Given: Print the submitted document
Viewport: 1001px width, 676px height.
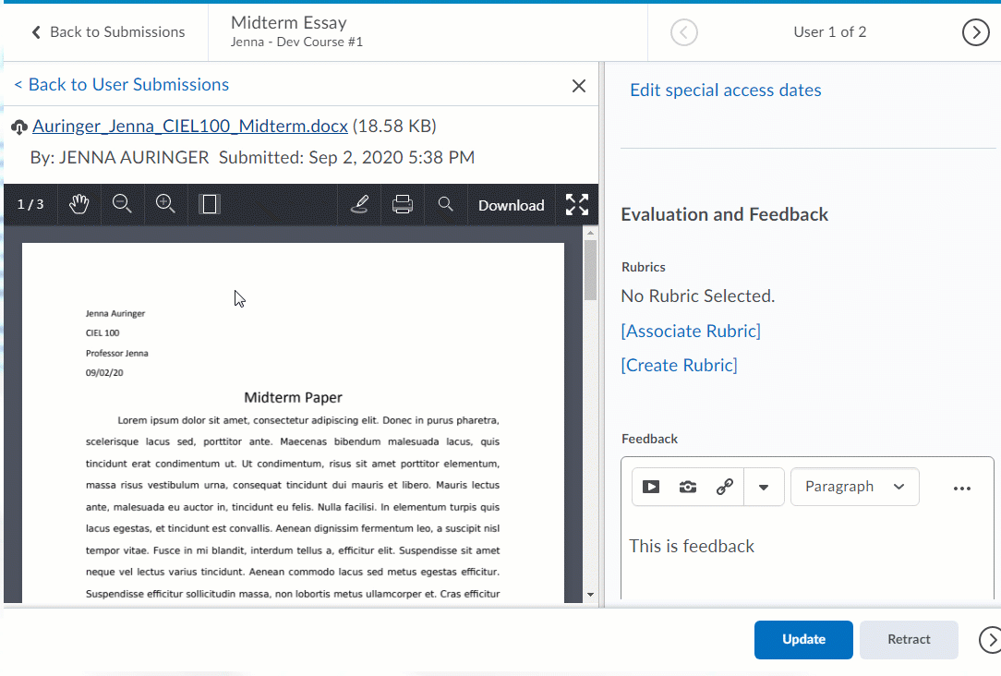Looking at the screenshot, I should coord(403,204).
